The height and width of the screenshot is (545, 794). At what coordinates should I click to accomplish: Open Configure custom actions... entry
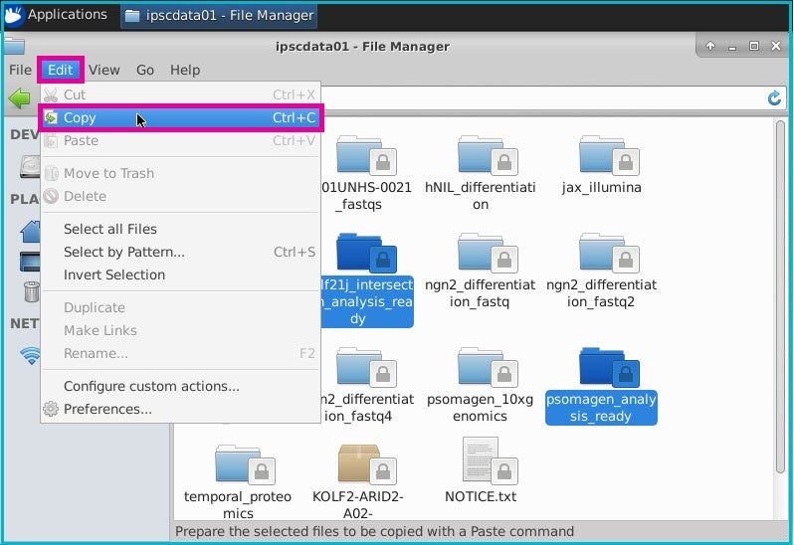tap(151, 386)
